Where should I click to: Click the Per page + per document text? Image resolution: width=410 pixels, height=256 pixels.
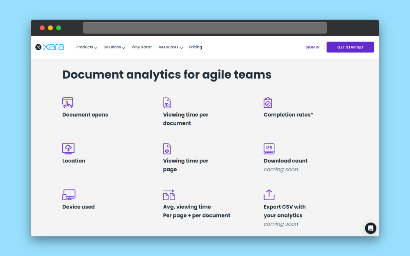tap(197, 215)
